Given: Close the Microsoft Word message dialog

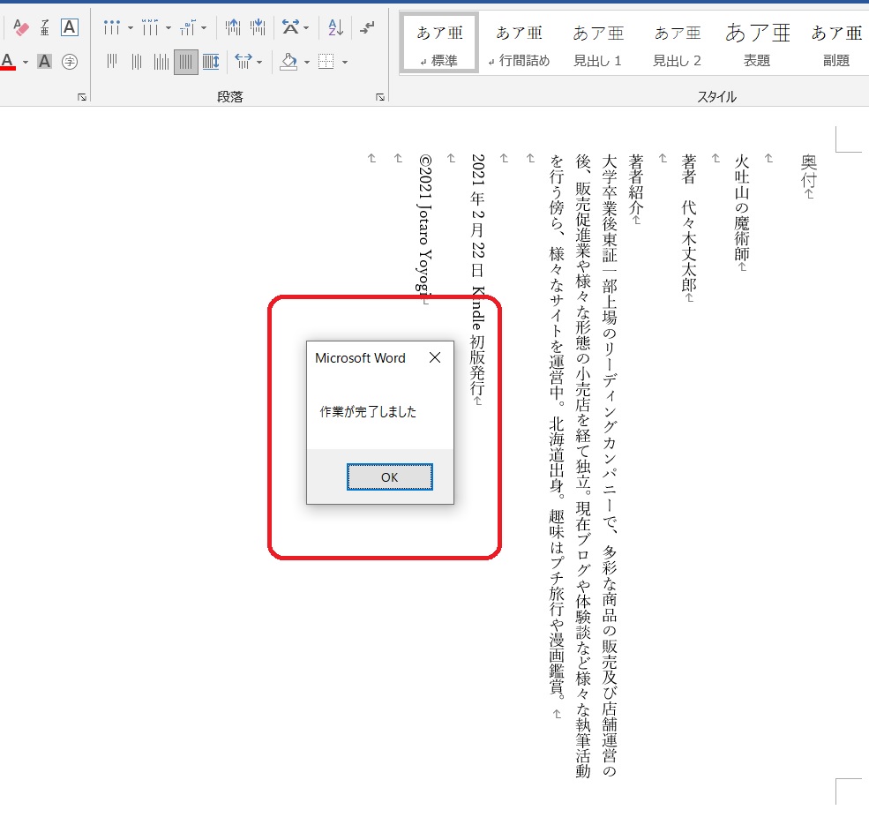Looking at the screenshot, I should point(434,357).
